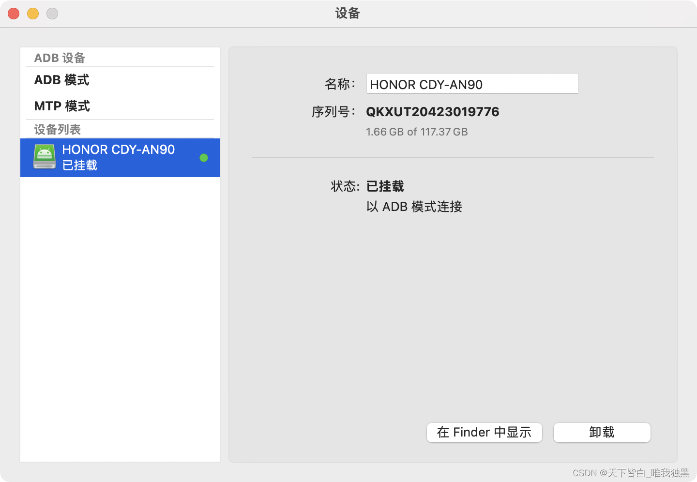
Task: Click the bold 已挂载 status value
Action: click(385, 186)
